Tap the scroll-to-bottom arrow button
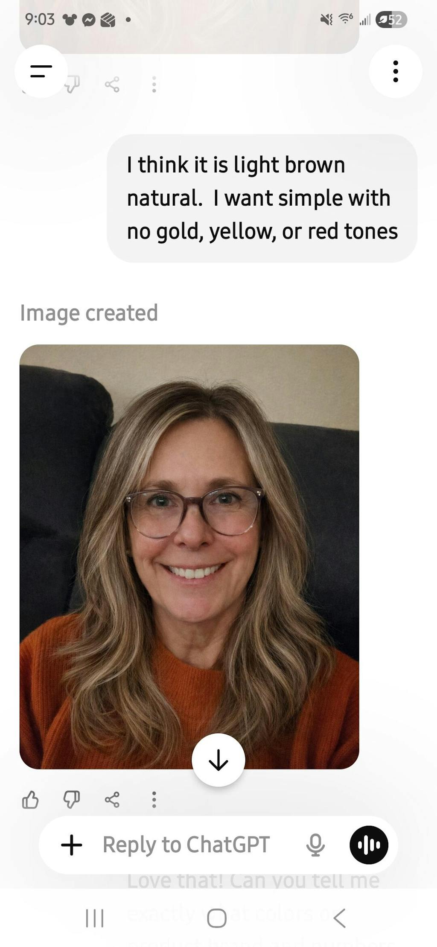The height and width of the screenshot is (947, 437). tap(218, 760)
